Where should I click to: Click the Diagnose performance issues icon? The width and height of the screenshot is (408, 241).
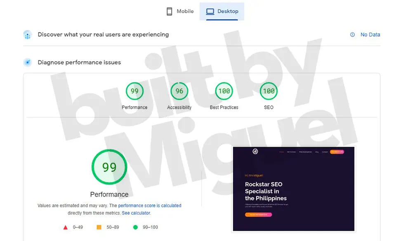pos(28,63)
